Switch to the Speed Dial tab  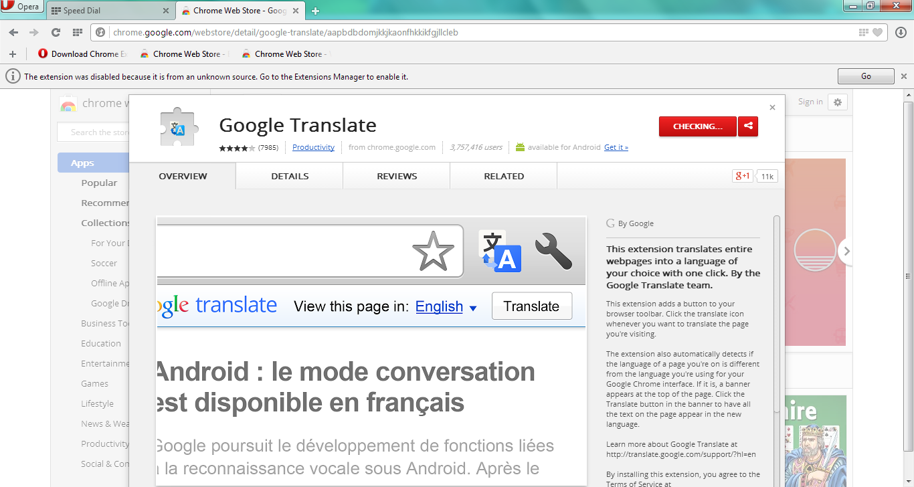(111, 11)
